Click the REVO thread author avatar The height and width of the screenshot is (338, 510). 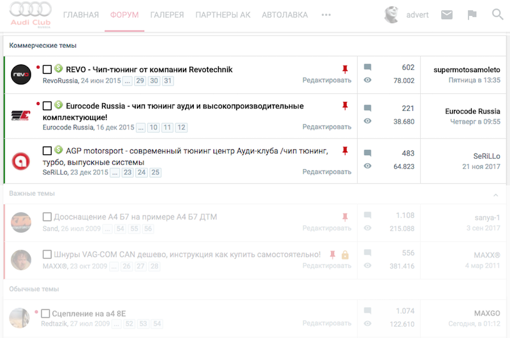(x=21, y=75)
